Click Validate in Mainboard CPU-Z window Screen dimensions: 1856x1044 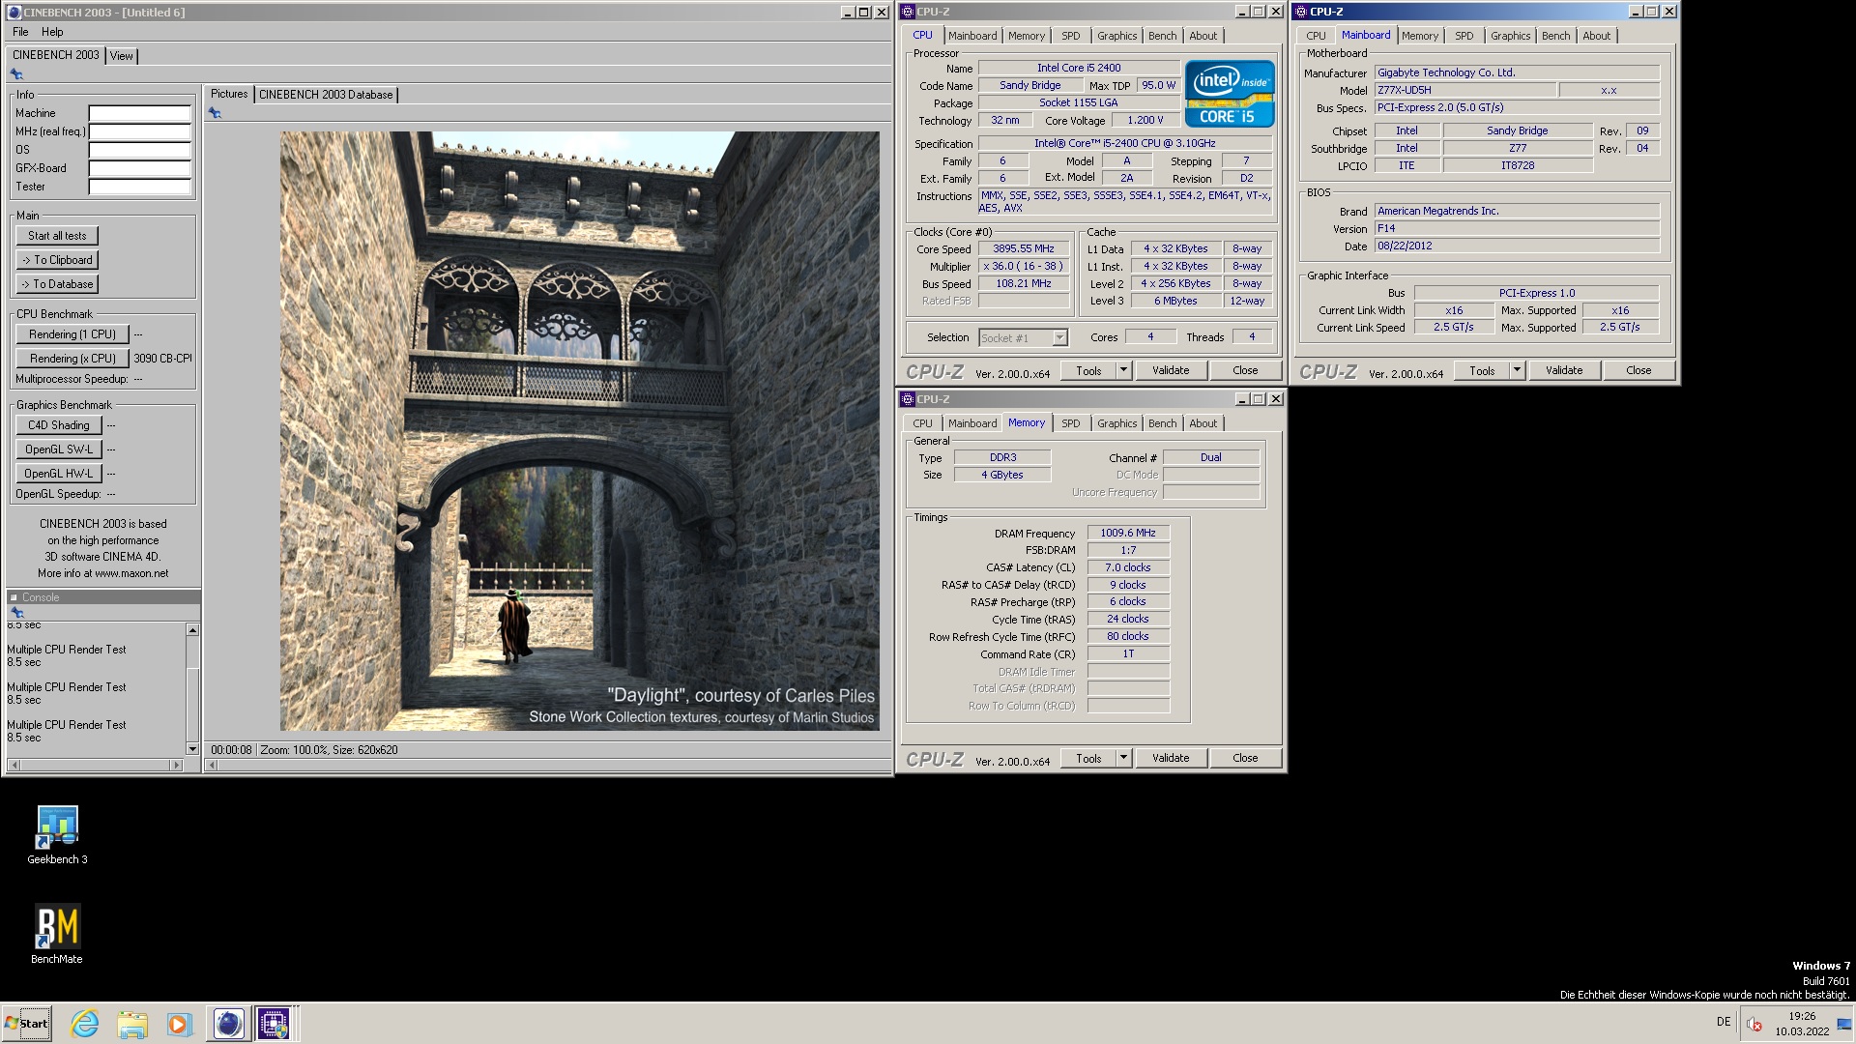pos(1564,370)
